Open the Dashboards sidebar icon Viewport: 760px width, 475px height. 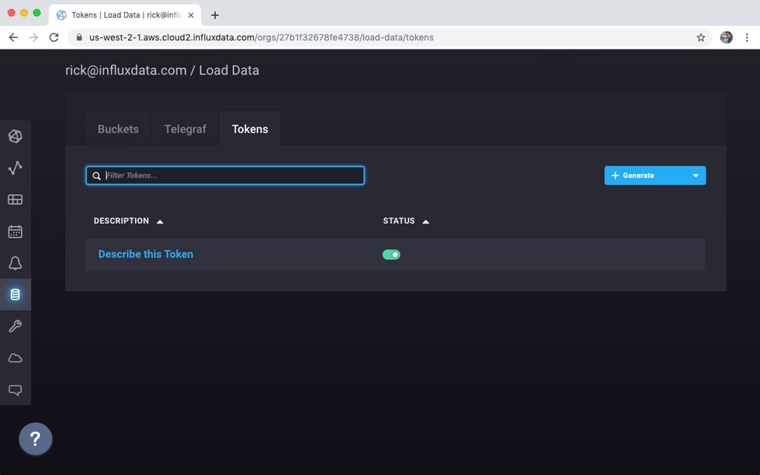click(16, 199)
